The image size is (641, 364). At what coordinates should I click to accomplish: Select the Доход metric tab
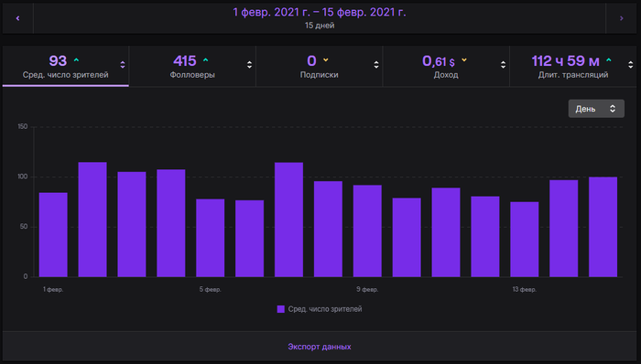coord(446,66)
